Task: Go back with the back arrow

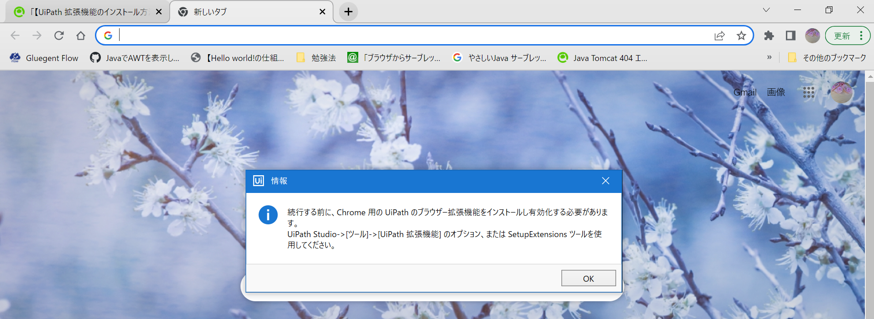Action: coord(15,35)
